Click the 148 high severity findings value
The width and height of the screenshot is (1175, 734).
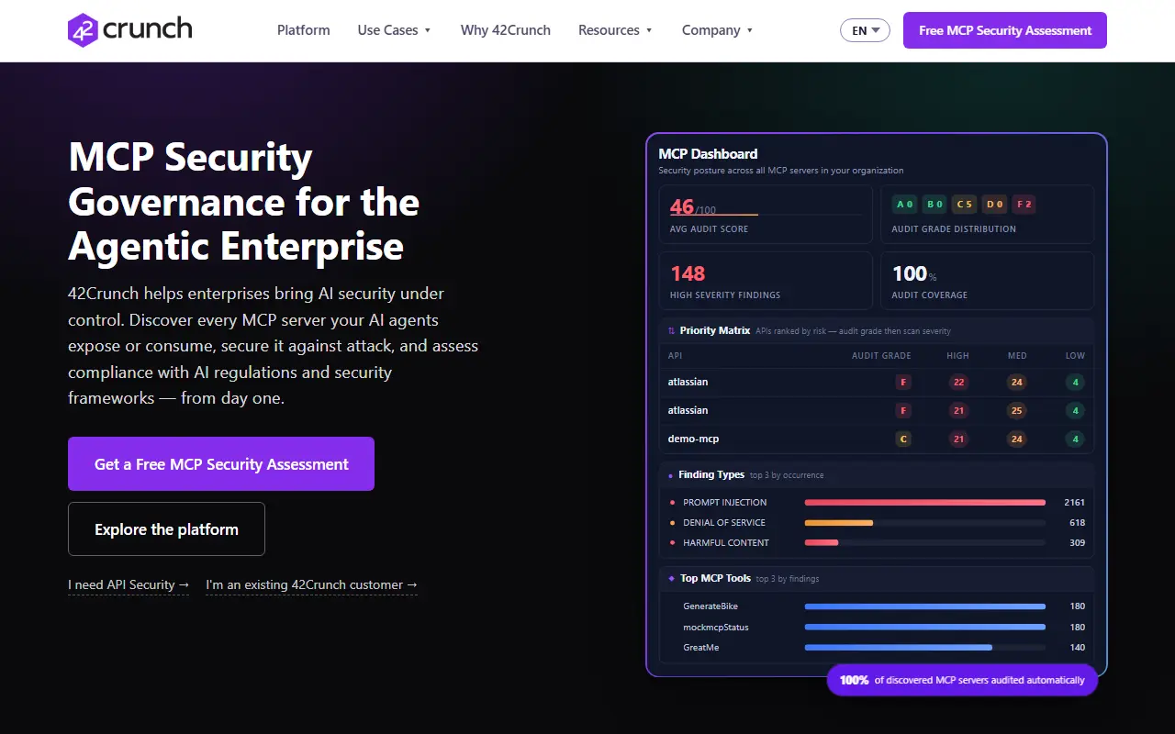[x=688, y=273]
